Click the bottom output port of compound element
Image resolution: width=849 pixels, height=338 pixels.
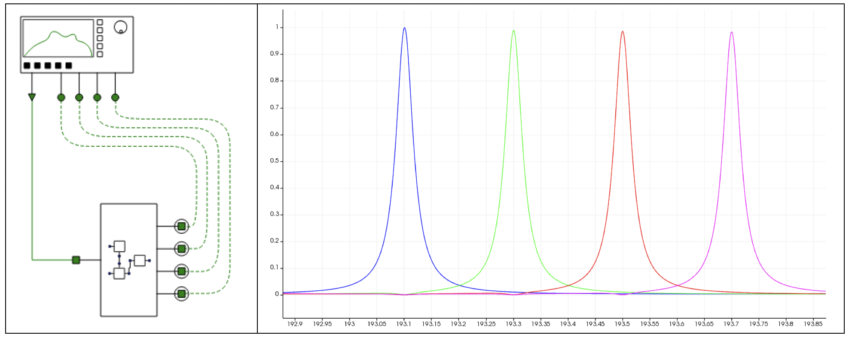(181, 294)
